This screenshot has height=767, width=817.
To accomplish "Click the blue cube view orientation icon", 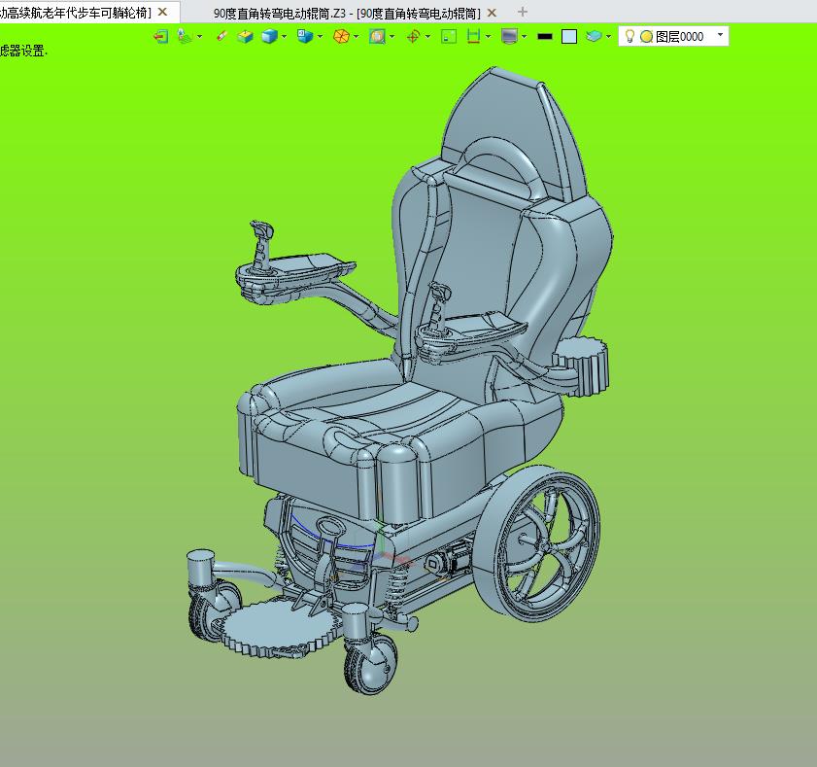I will (x=304, y=37).
